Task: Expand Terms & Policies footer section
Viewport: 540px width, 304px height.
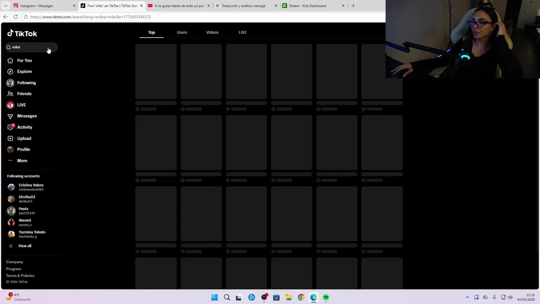Action: [x=20, y=276]
